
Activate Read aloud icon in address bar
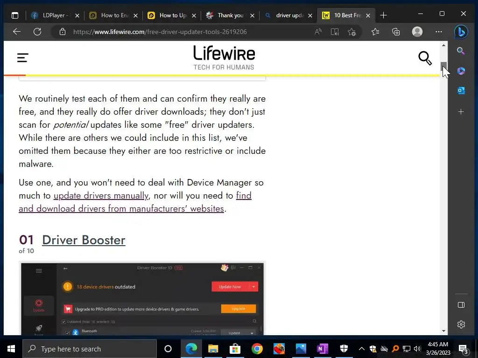(318, 32)
